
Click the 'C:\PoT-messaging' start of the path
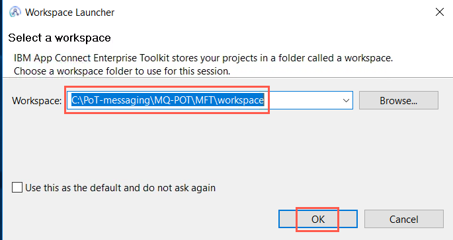111,100
